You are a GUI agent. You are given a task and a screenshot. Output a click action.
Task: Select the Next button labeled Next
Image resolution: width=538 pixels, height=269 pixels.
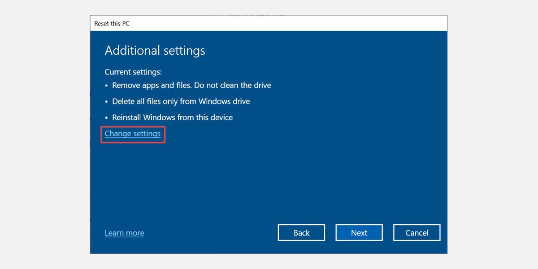coord(359,232)
